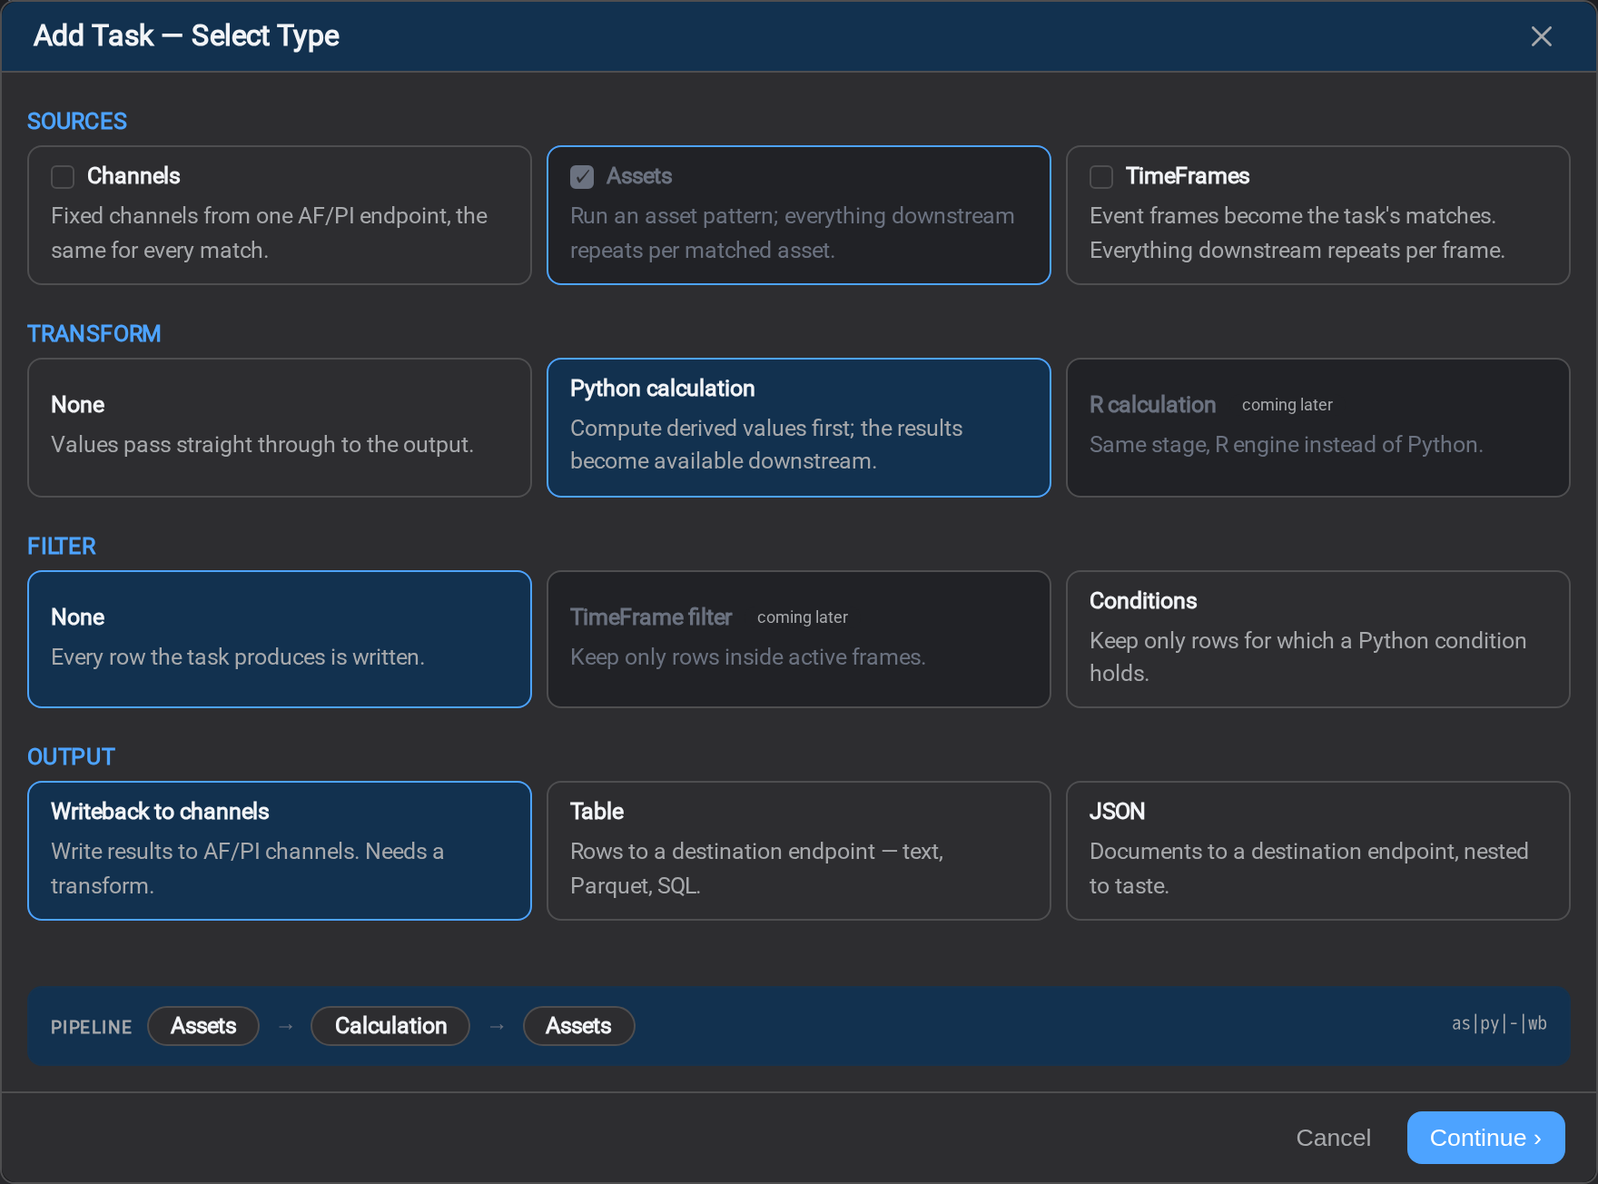Choose the Table output card
1598x1184 pixels.
[799, 851]
